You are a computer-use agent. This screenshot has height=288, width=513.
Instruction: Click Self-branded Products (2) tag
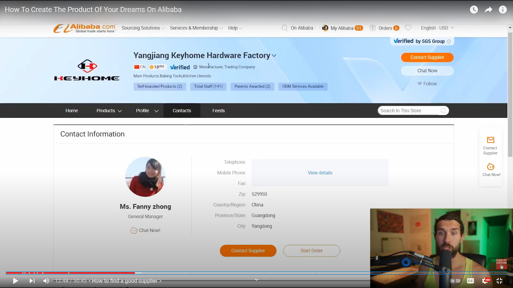(x=160, y=86)
